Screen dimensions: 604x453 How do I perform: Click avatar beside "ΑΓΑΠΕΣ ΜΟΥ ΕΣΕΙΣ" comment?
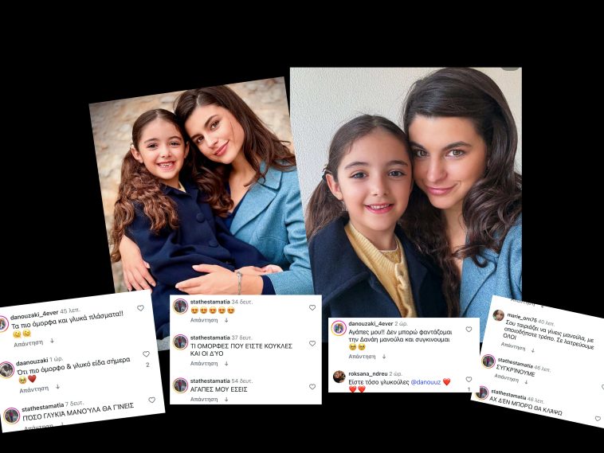click(x=180, y=385)
